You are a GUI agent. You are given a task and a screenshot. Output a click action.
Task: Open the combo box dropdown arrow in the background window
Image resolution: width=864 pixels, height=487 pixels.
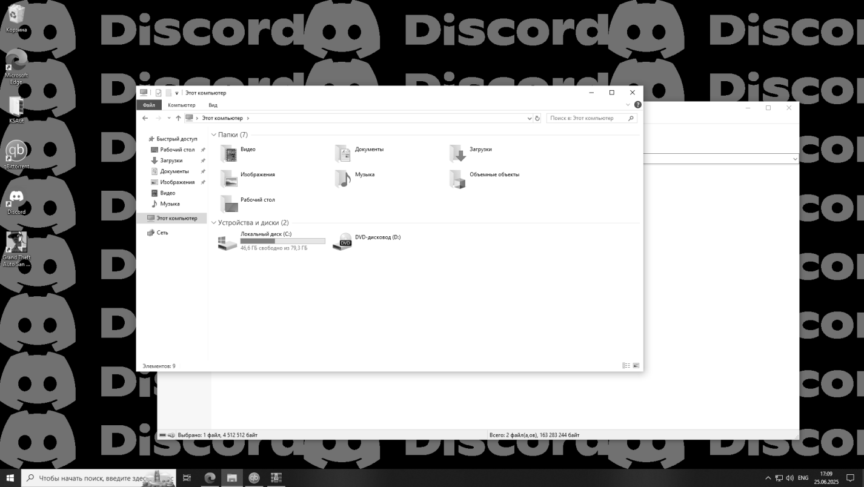(794, 159)
